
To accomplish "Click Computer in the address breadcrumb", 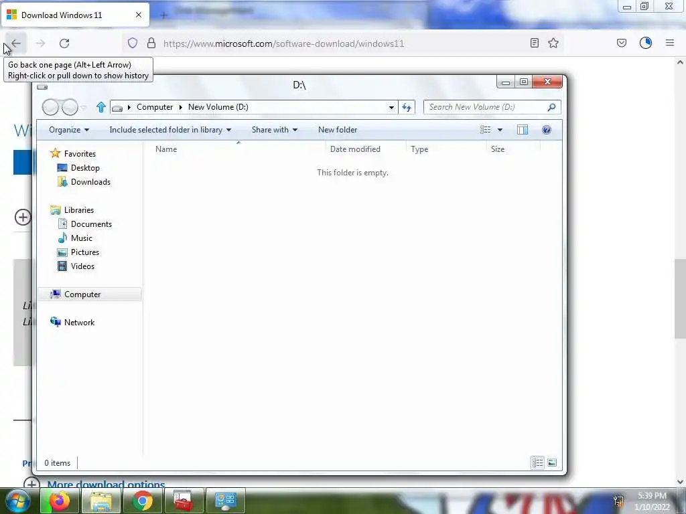I will click(155, 107).
